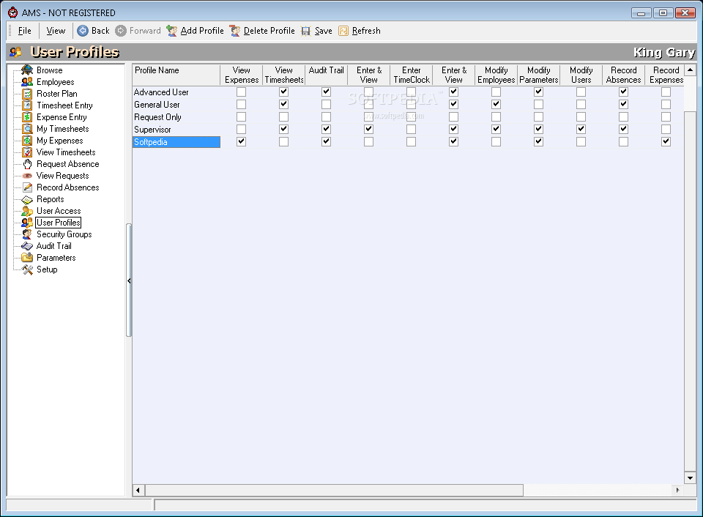Viewport: 703px width, 517px height.
Task: Click the vertical scrollbar up arrow
Action: click(690, 70)
